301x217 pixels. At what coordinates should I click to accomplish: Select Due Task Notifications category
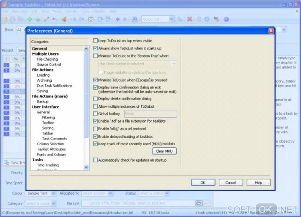(55, 86)
